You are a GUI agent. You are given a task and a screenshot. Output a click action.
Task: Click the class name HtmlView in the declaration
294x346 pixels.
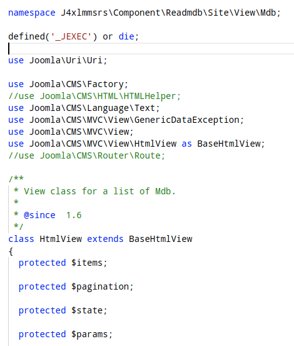61,239
